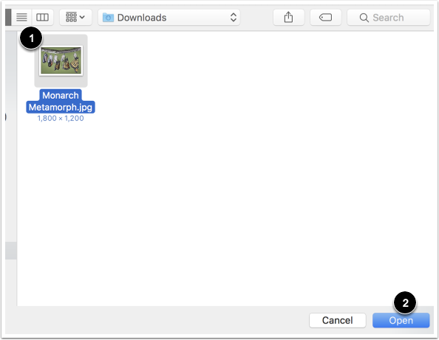The width and height of the screenshot is (439, 340).
Task: Click the highlighted sidebar row at left edge
Action: click(11, 251)
